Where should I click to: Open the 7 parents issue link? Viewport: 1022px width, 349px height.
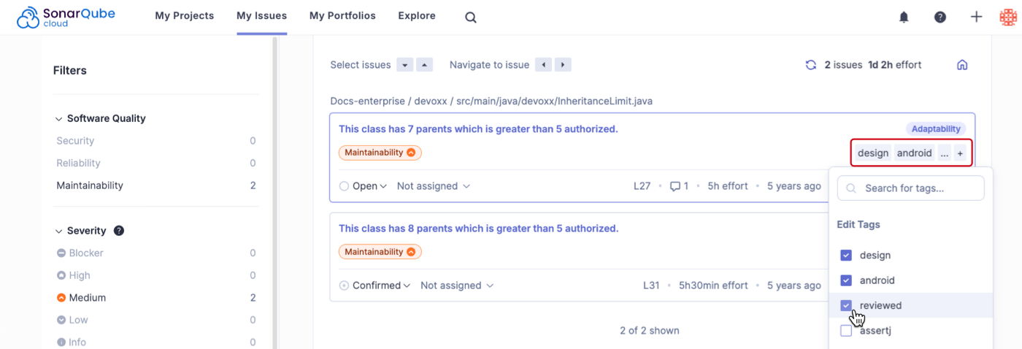478,129
